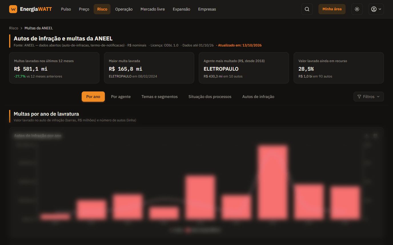Open the Pulso menu item
Image resolution: width=393 pixels, height=245 pixels.
coord(66,9)
